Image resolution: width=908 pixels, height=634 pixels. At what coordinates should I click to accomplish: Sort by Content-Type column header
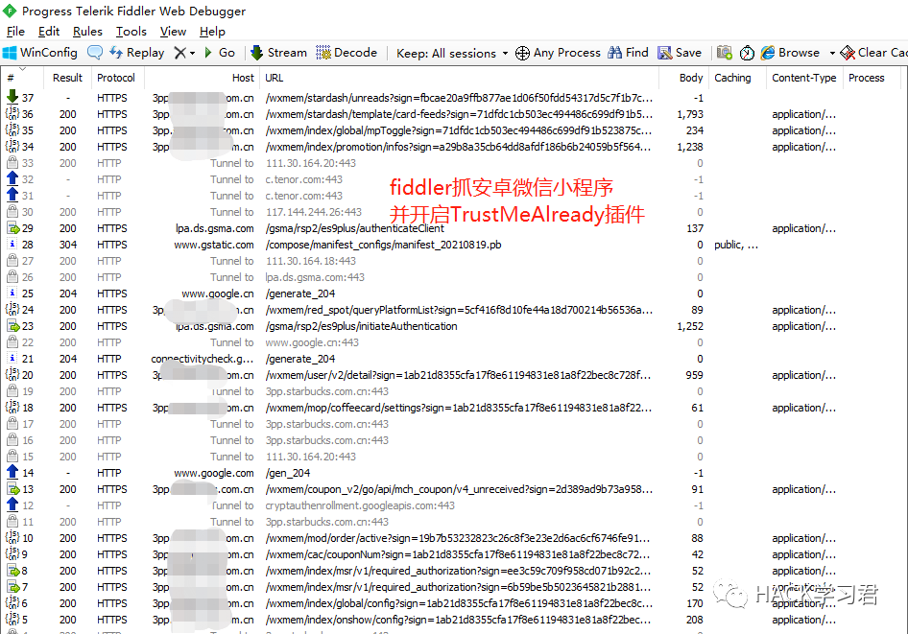[x=803, y=78]
